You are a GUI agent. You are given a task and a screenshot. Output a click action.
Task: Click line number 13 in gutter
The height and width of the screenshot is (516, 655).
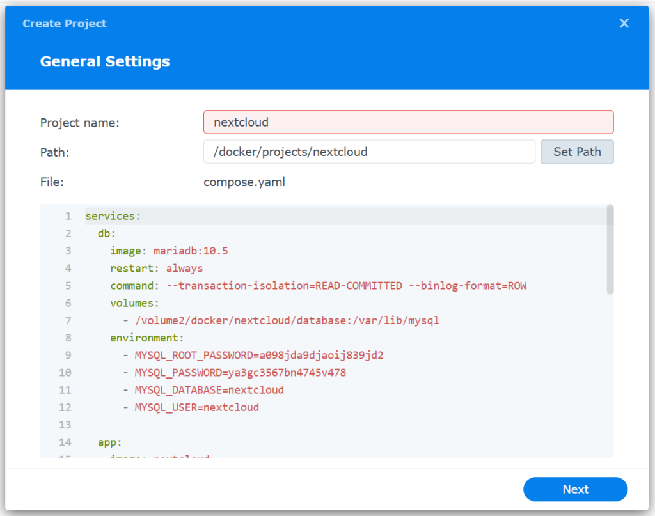coord(65,425)
